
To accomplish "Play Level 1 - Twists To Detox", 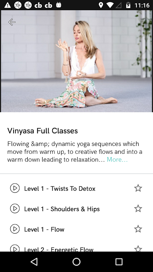I will point(15,188).
